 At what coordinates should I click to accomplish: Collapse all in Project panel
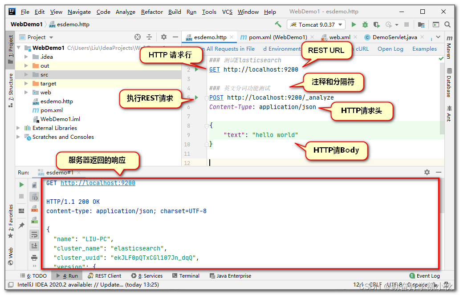149,37
